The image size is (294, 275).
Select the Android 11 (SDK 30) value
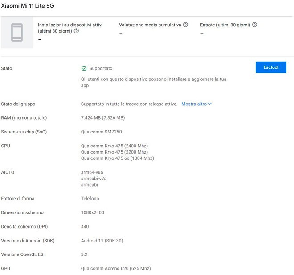pyautogui.click(x=102, y=241)
